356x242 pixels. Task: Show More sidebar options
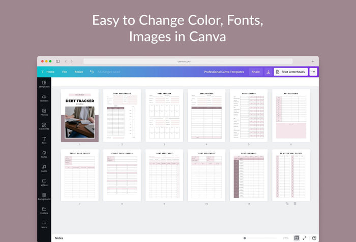point(44,225)
